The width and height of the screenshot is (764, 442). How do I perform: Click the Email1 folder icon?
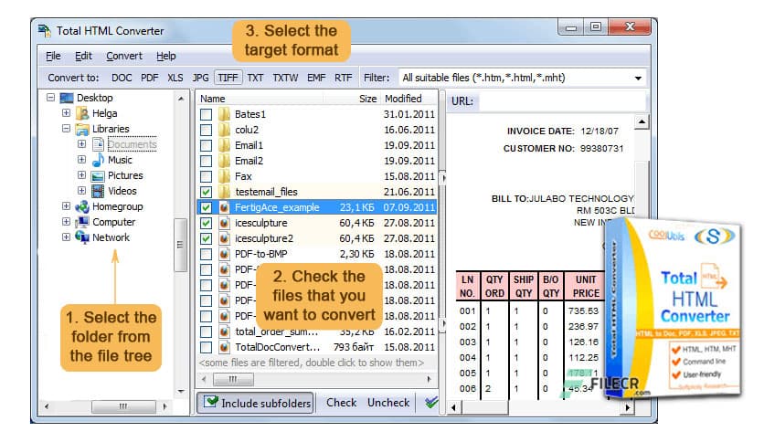point(224,145)
